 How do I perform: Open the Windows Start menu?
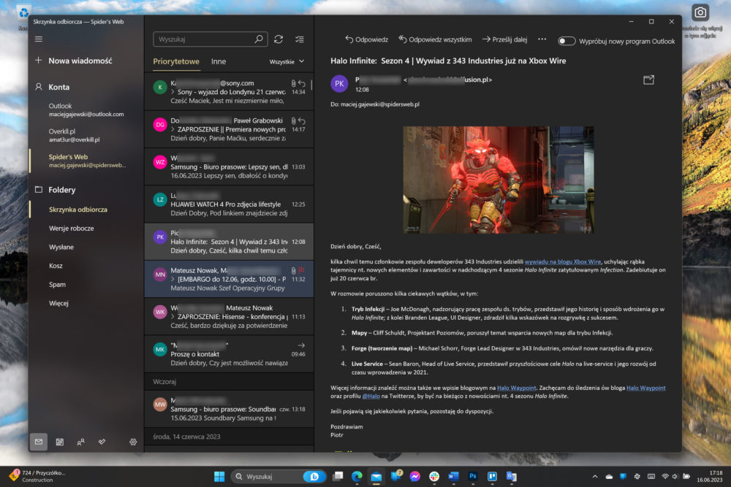click(x=219, y=476)
